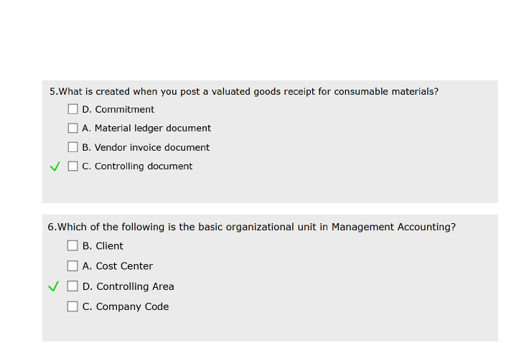Mark the Company Code checkbox
529x343 pixels.
pyautogui.click(x=73, y=306)
